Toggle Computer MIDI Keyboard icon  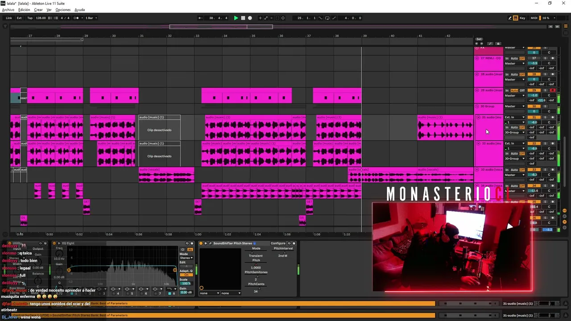[x=516, y=18]
